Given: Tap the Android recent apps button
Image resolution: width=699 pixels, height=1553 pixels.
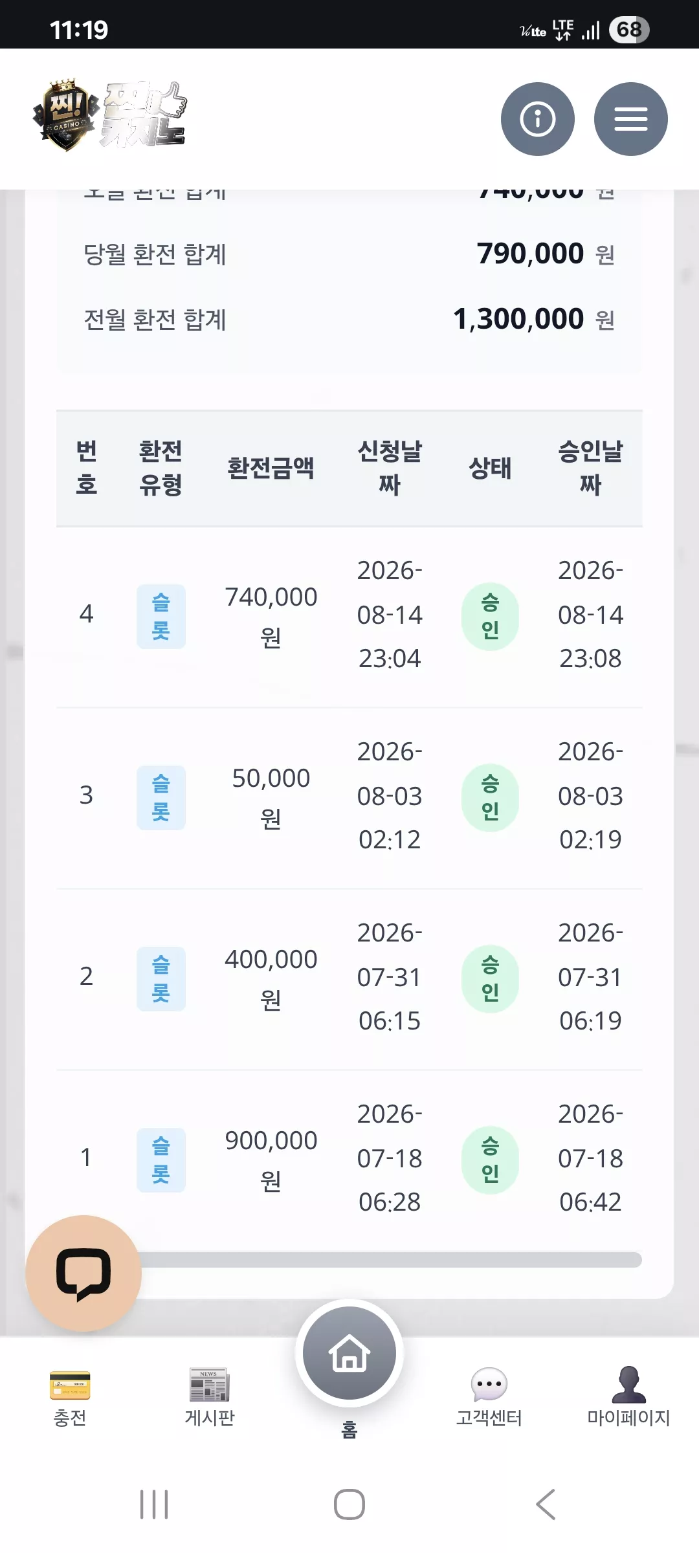Looking at the screenshot, I should click(154, 1504).
